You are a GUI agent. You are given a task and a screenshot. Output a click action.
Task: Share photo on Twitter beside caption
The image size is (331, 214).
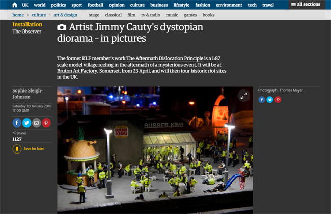pyautogui.click(x=270, y=100)
